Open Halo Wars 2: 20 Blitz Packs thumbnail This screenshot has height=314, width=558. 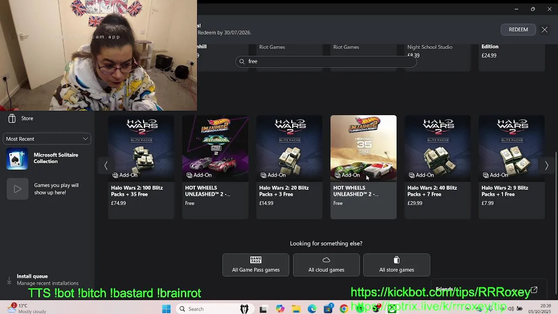click(x=289, y=148)
